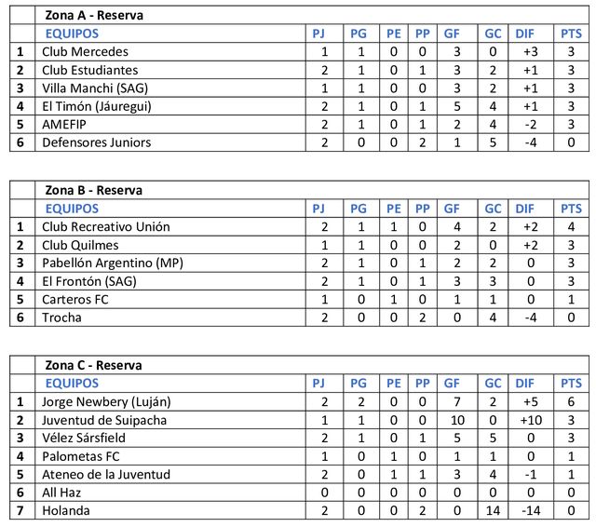Click the Holanda team name
This screenshot has height=527, width=596.
click(x=67, y=510)
